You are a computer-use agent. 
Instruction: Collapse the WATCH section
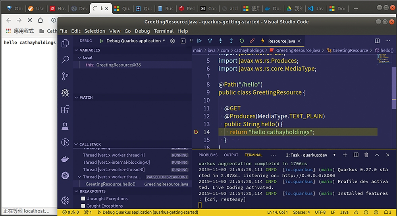[76, 97]
